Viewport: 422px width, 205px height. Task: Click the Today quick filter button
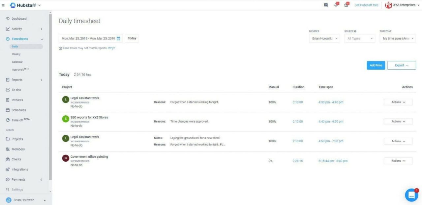(x=132, y=38)
